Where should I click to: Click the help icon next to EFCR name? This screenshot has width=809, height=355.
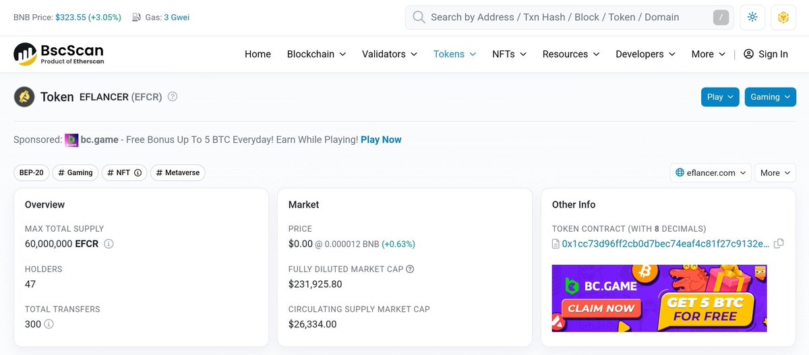[173, 96]
